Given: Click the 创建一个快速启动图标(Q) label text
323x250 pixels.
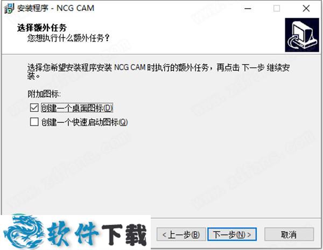Looking at the screenshot, I should click(x=85, y=122).
